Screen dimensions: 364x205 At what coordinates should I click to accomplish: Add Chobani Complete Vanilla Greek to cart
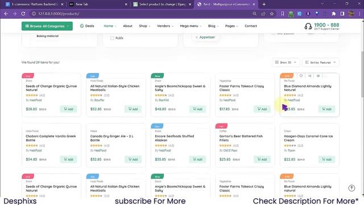[x=68, y=159]
